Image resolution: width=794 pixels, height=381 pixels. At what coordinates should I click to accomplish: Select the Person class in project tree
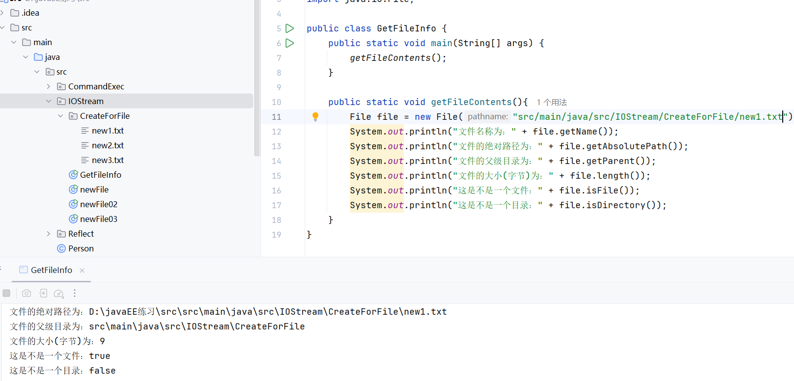tap(81, 248)
